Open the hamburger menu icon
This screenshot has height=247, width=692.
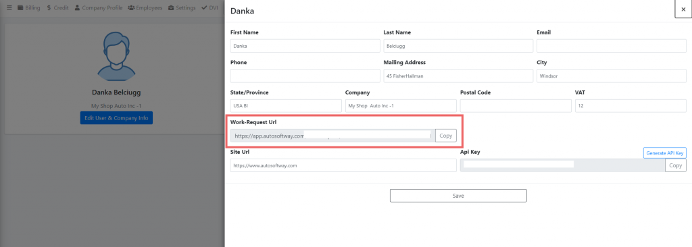[9, 8]
